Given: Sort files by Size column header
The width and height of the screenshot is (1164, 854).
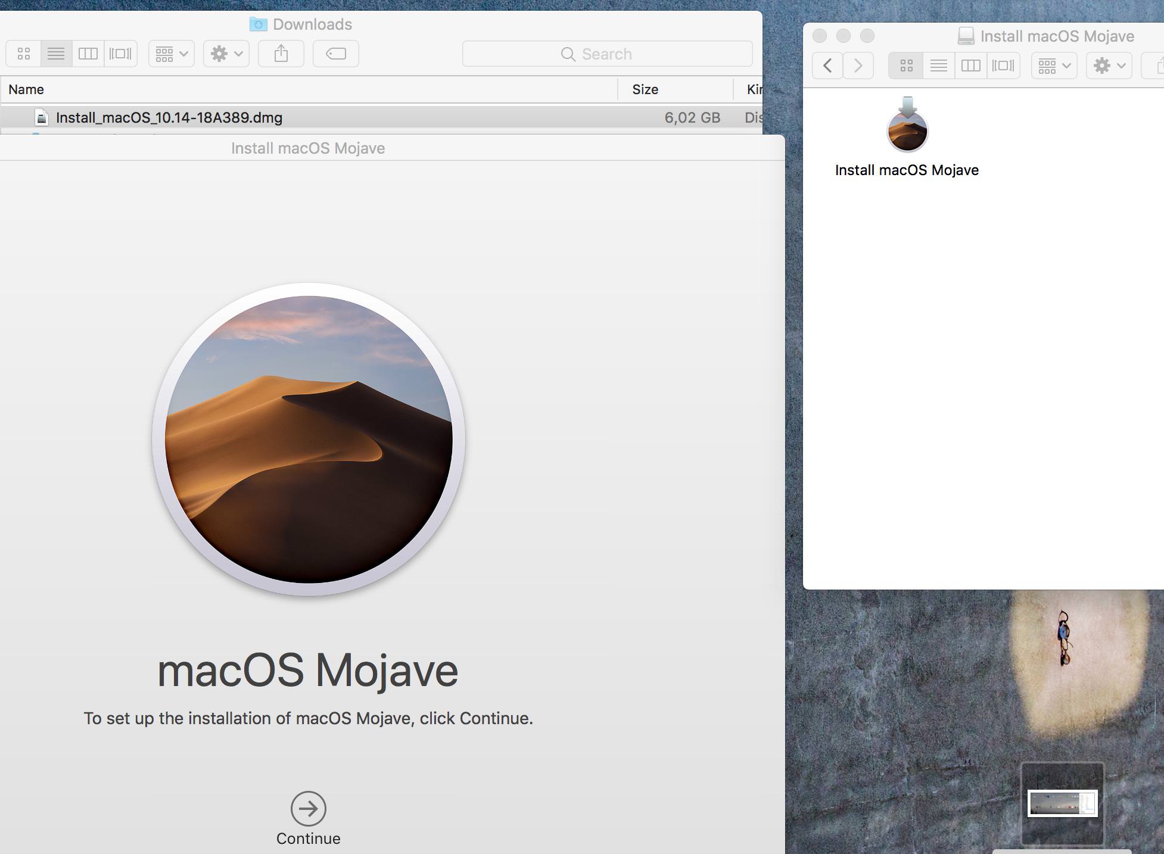Looking at the screenshot, I should (645, 90).
